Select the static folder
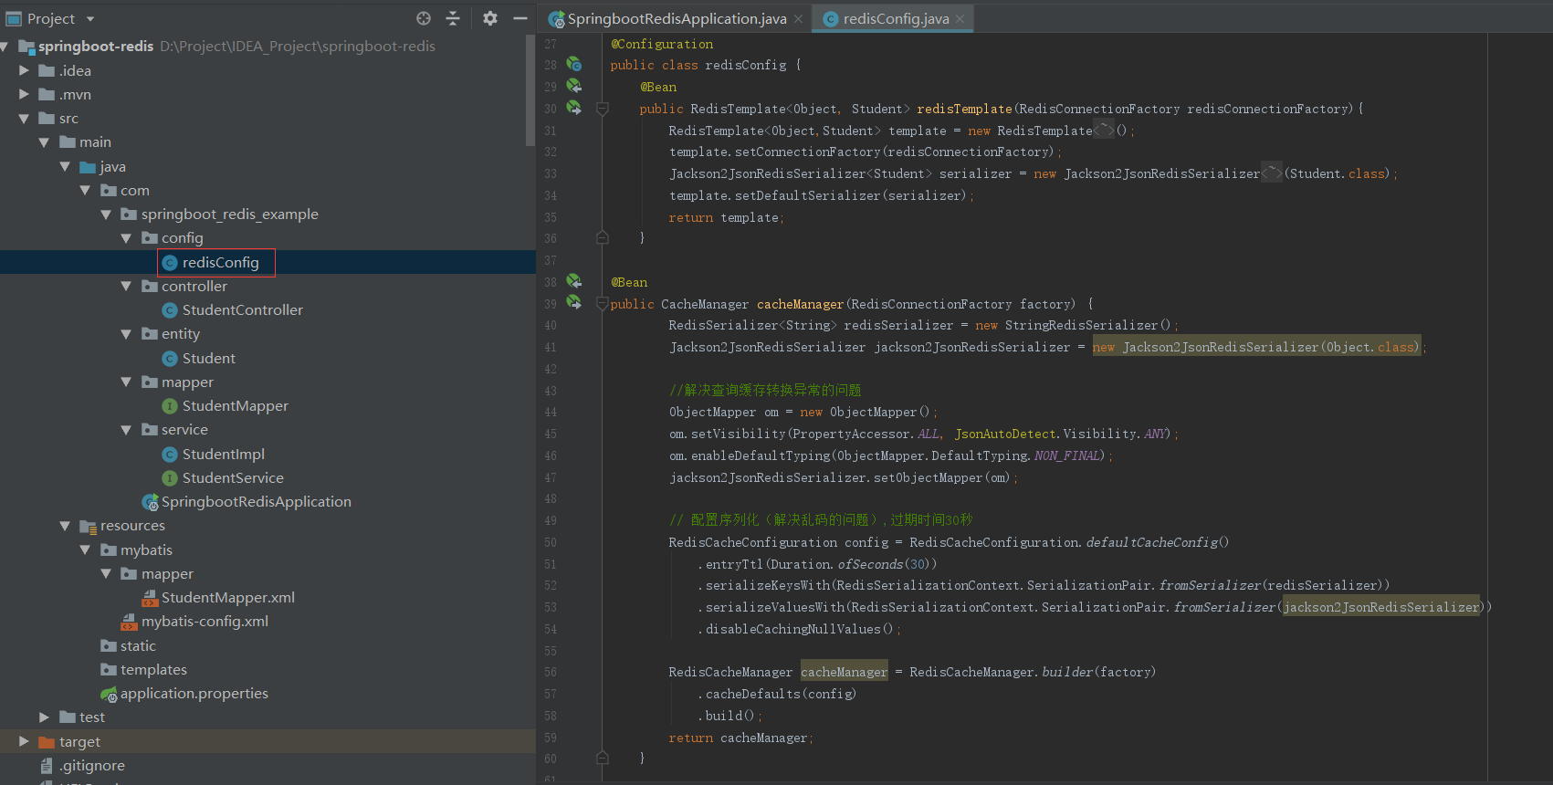Screen dimensions: 1553x785 [x=138, y=645]
